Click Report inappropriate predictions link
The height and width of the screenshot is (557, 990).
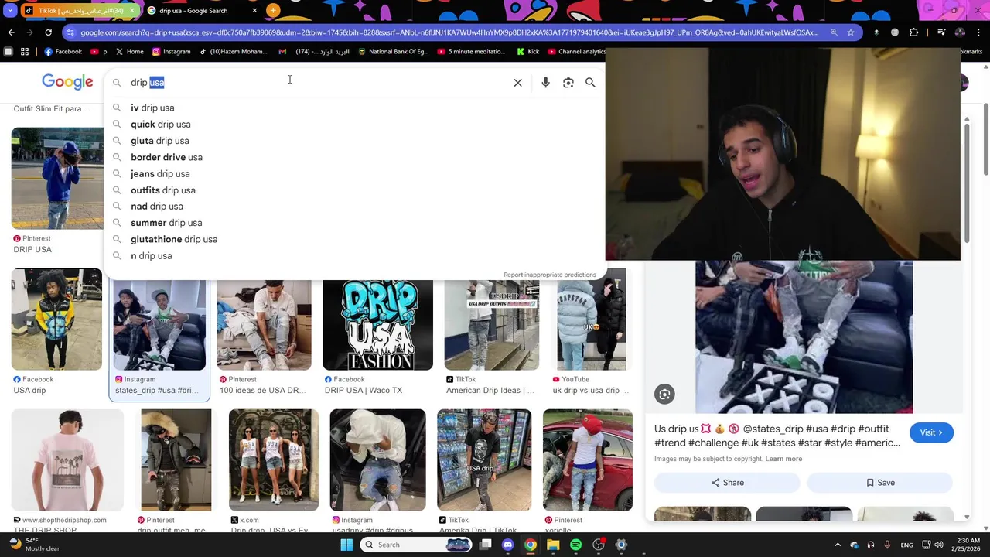(x=550, y=275)
